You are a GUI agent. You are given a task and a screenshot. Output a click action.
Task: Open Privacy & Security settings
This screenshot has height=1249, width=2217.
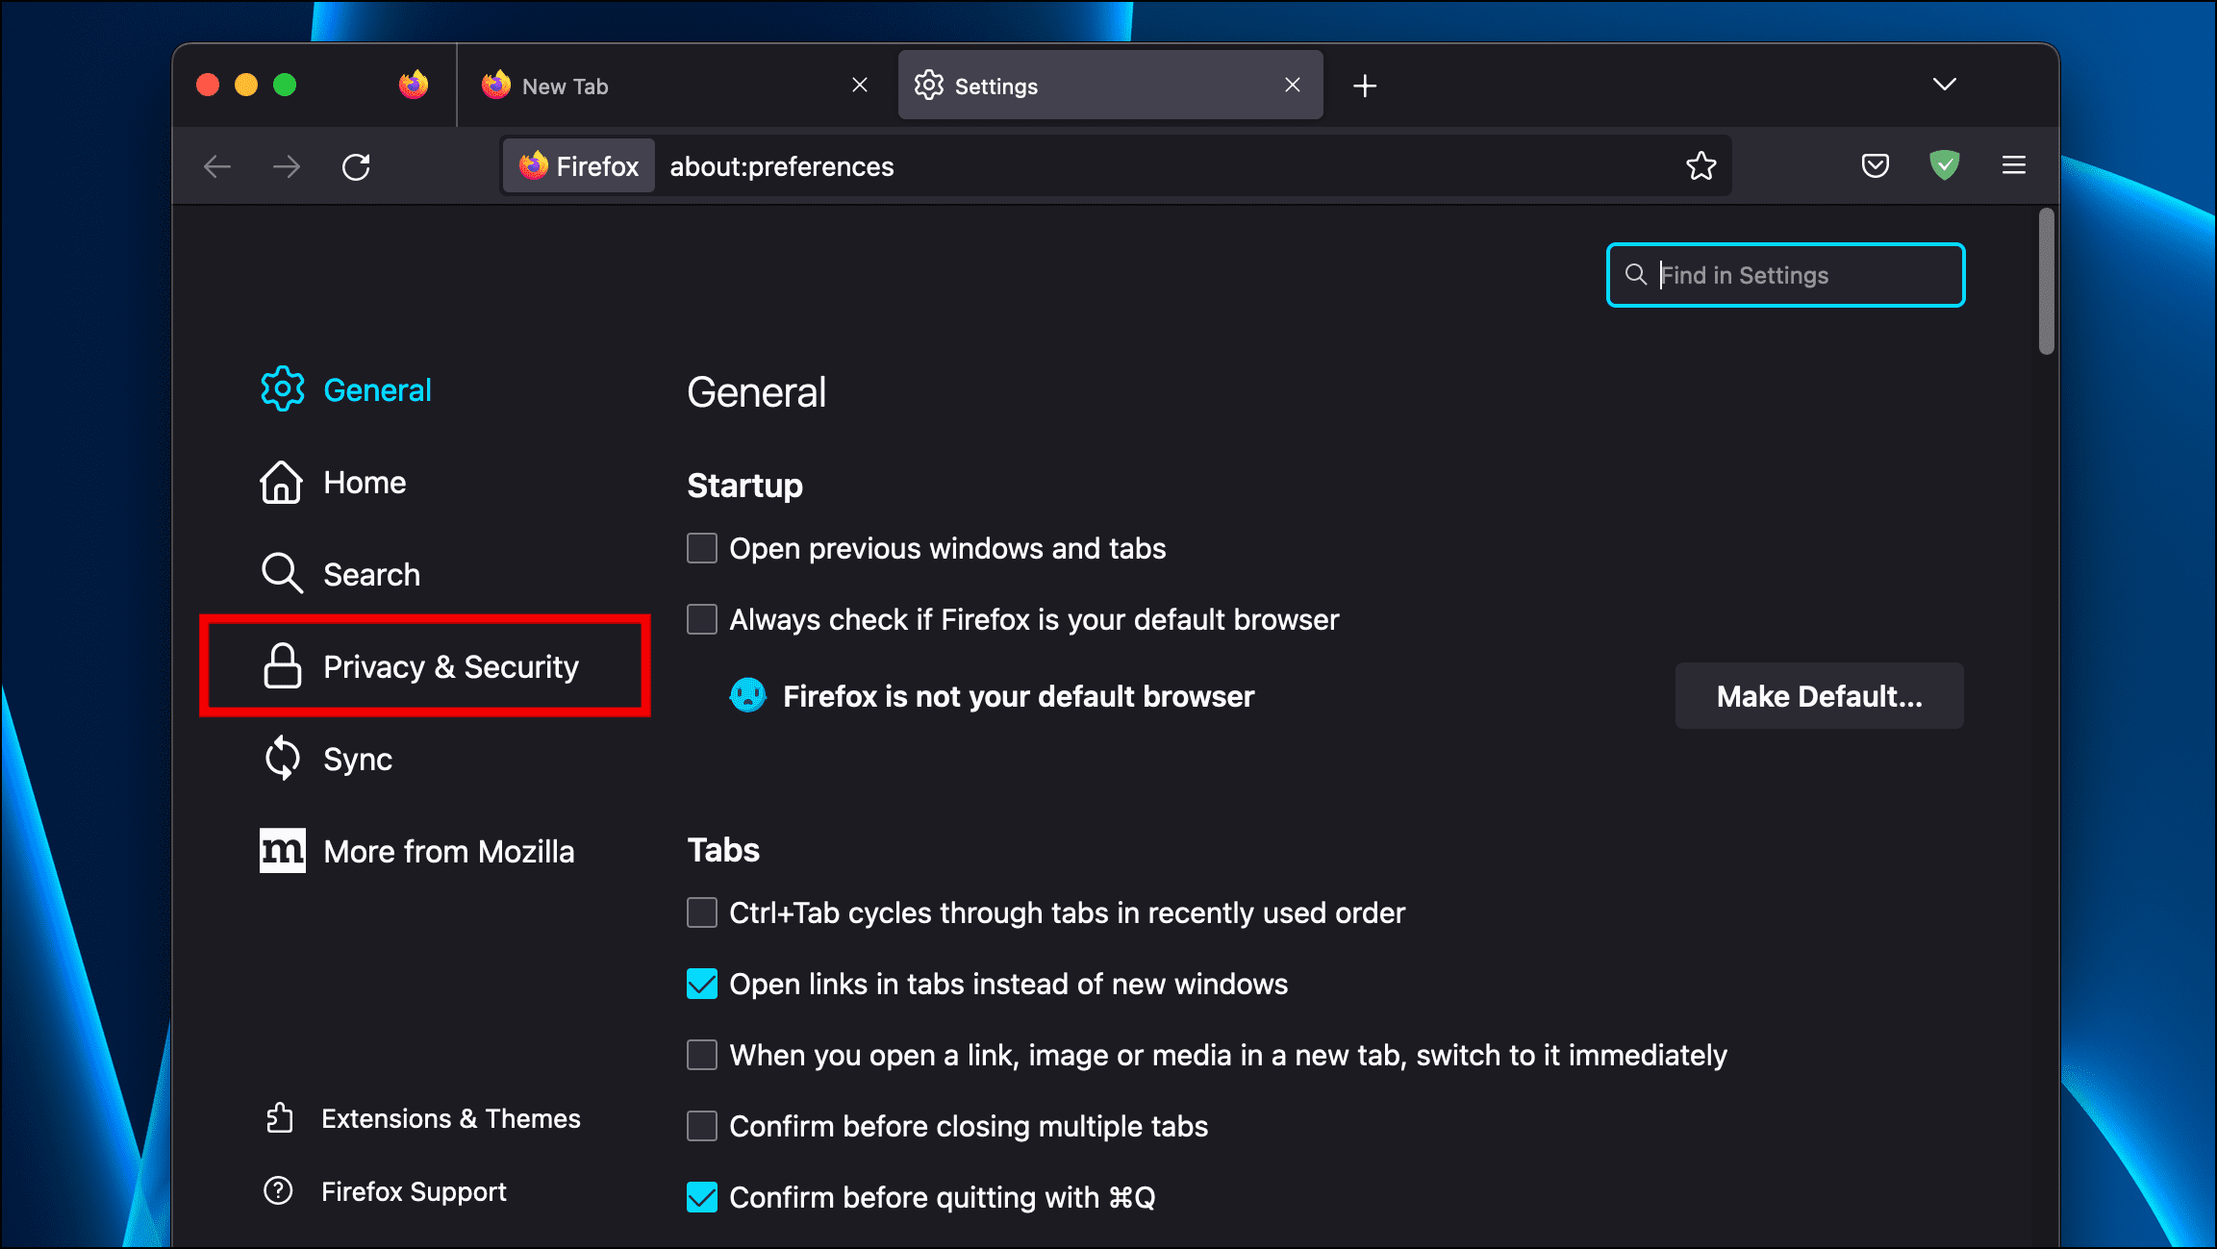(x=421, y=666)
